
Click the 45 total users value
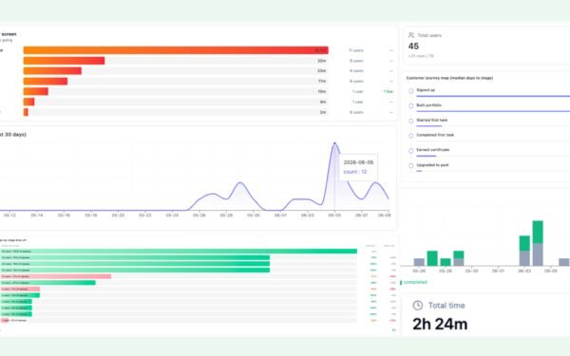413,47
